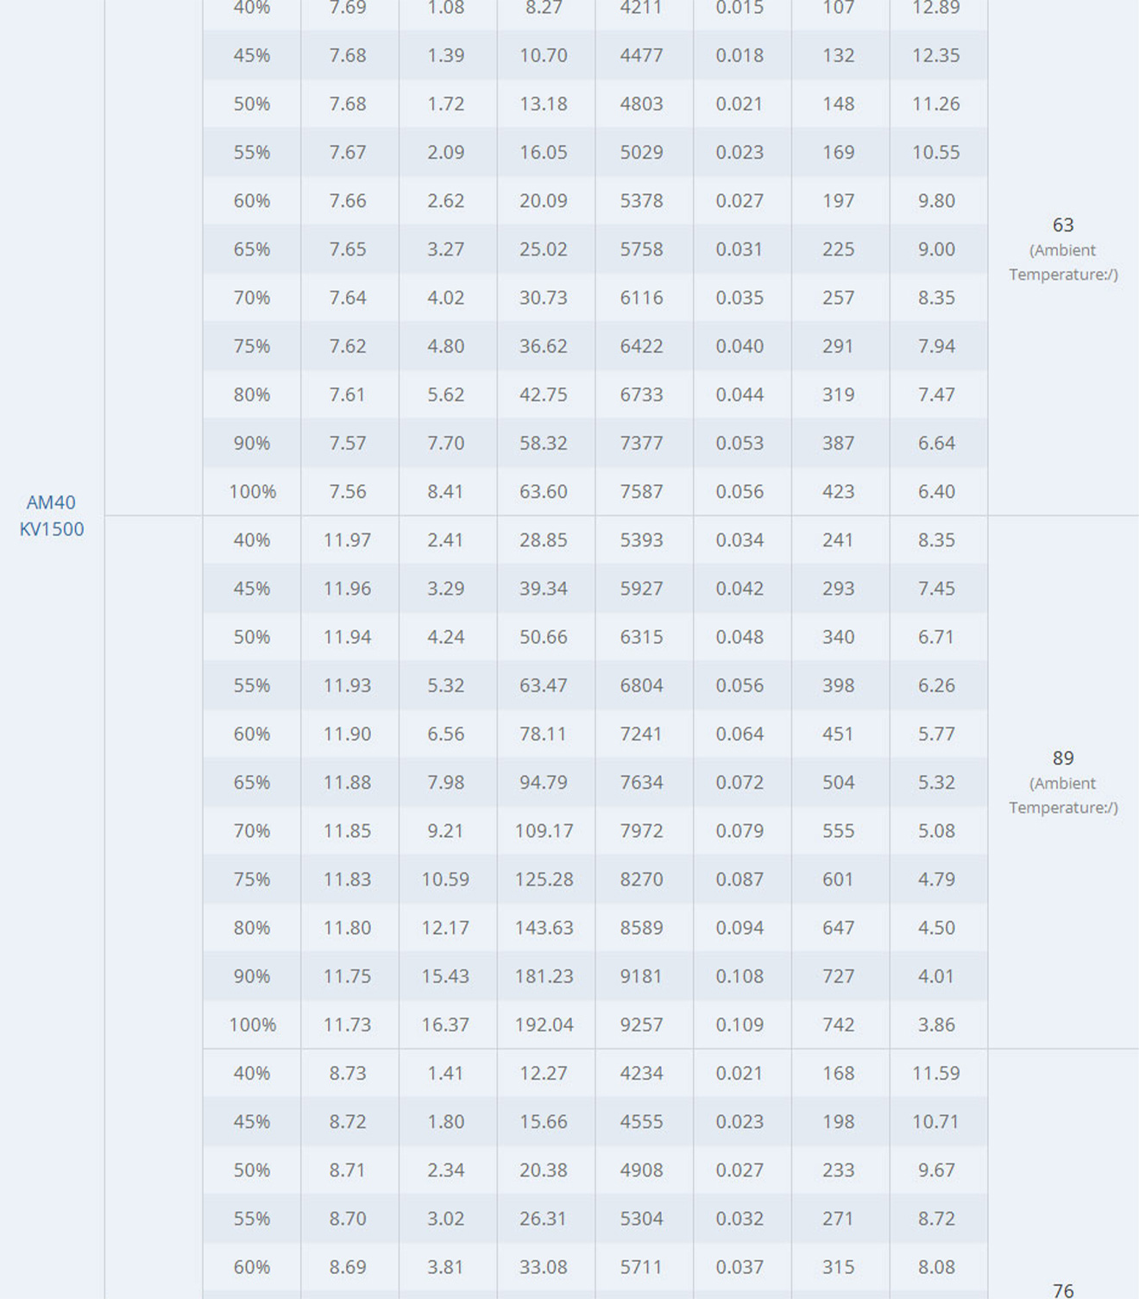
Task: Click the 63.60 value cell
Action: point(544,491)
